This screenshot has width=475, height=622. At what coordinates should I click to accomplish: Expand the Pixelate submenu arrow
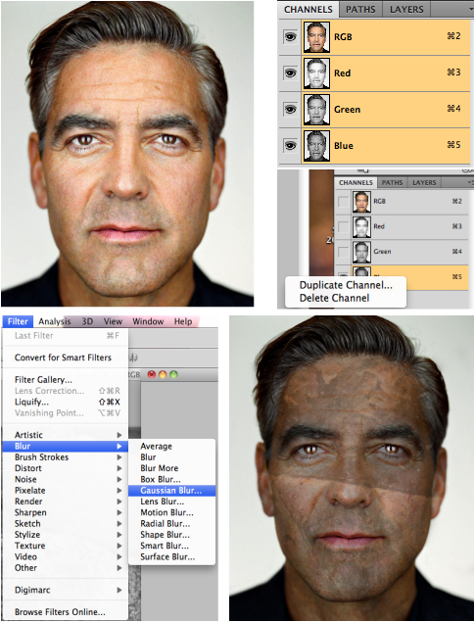(119, 491)
